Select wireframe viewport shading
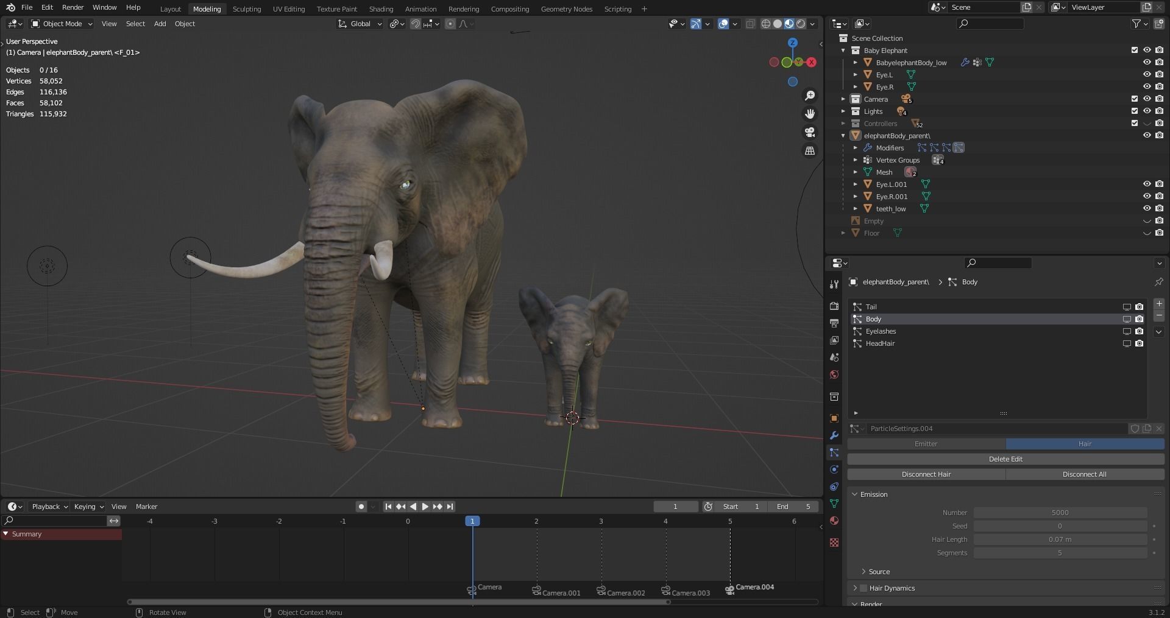Viewport: 1170px width, 618px height. click(x=766, y=24)
